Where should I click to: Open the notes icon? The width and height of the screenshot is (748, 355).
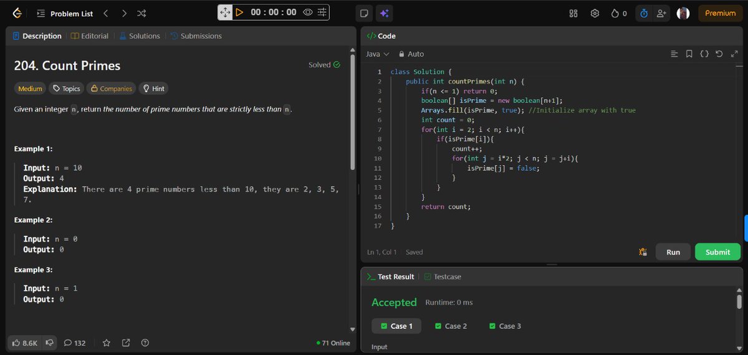365,13
